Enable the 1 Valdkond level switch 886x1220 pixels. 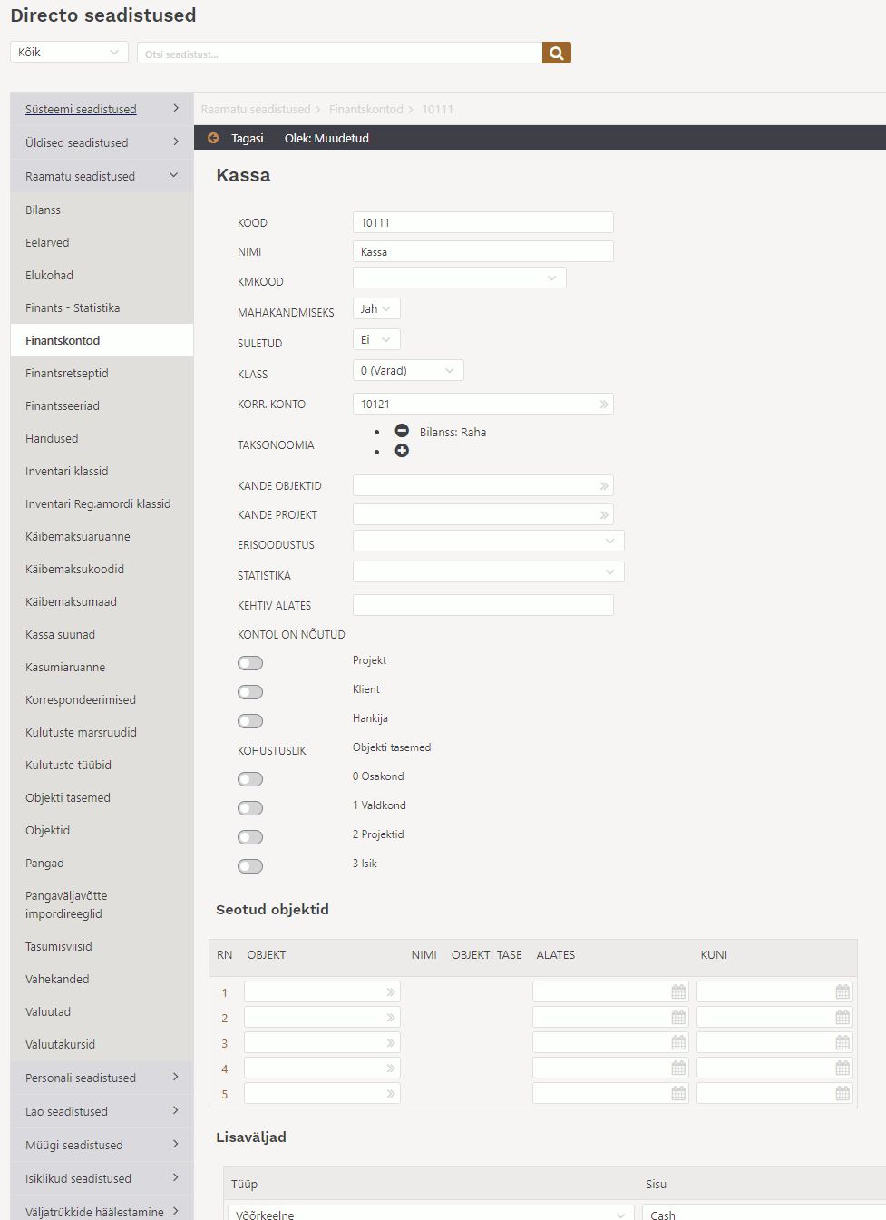pos(250,808)
